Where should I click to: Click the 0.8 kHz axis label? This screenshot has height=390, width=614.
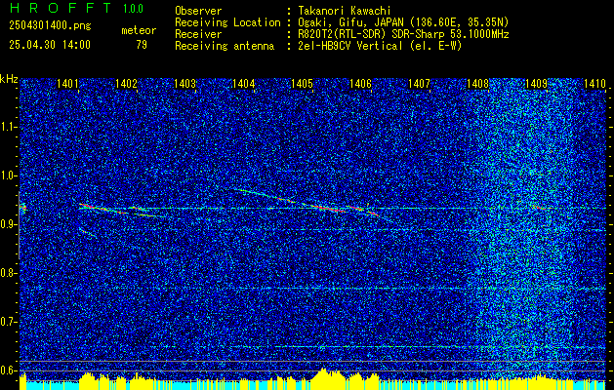tap(8, 273)
